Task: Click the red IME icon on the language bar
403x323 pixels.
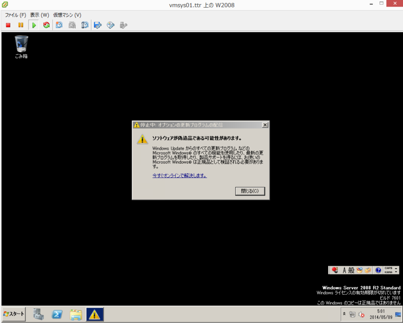Action: (x=334, y=270)
